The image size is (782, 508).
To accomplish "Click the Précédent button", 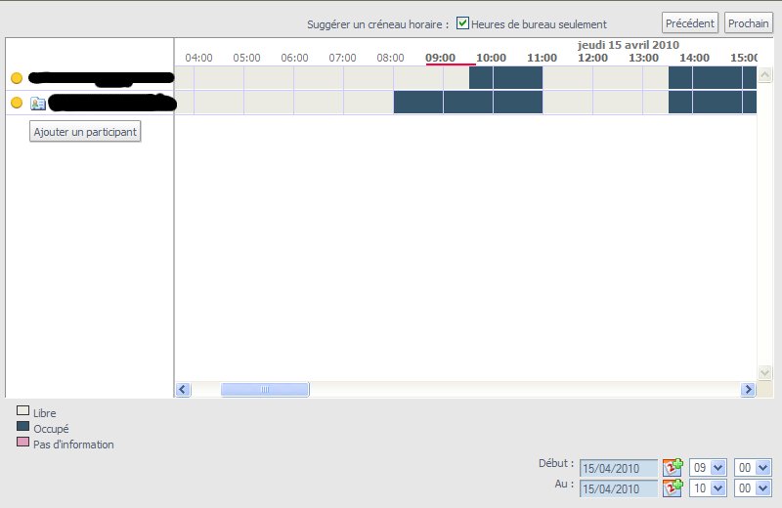I will (x=690, y=23).
